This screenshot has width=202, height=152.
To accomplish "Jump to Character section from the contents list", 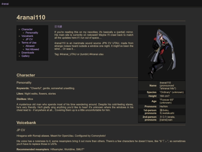I will pos(27,29).
